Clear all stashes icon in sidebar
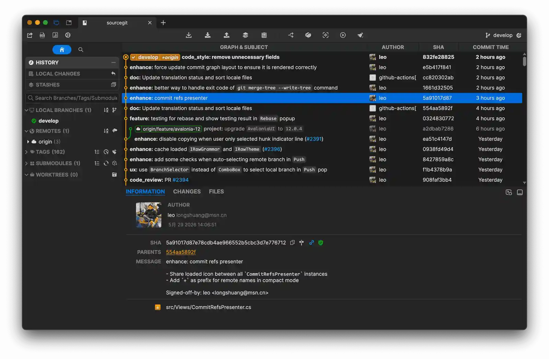The height and width of the screenshot is (359, 549). 114,85
